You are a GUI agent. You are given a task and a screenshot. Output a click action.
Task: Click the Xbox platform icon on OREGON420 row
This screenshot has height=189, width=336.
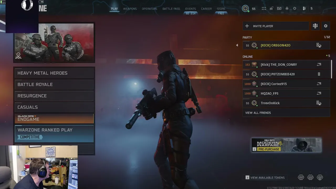(319, 45)
